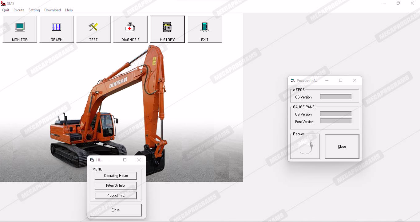Open the MONITOR computer screen icon
Screen dimensions: 420x222
(x=20, y=27)
